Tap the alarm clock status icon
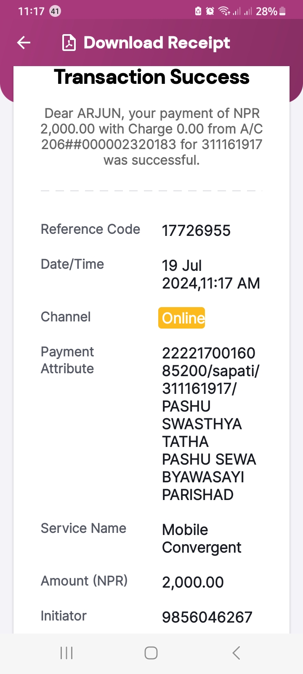303x674 pixels. 210,11
